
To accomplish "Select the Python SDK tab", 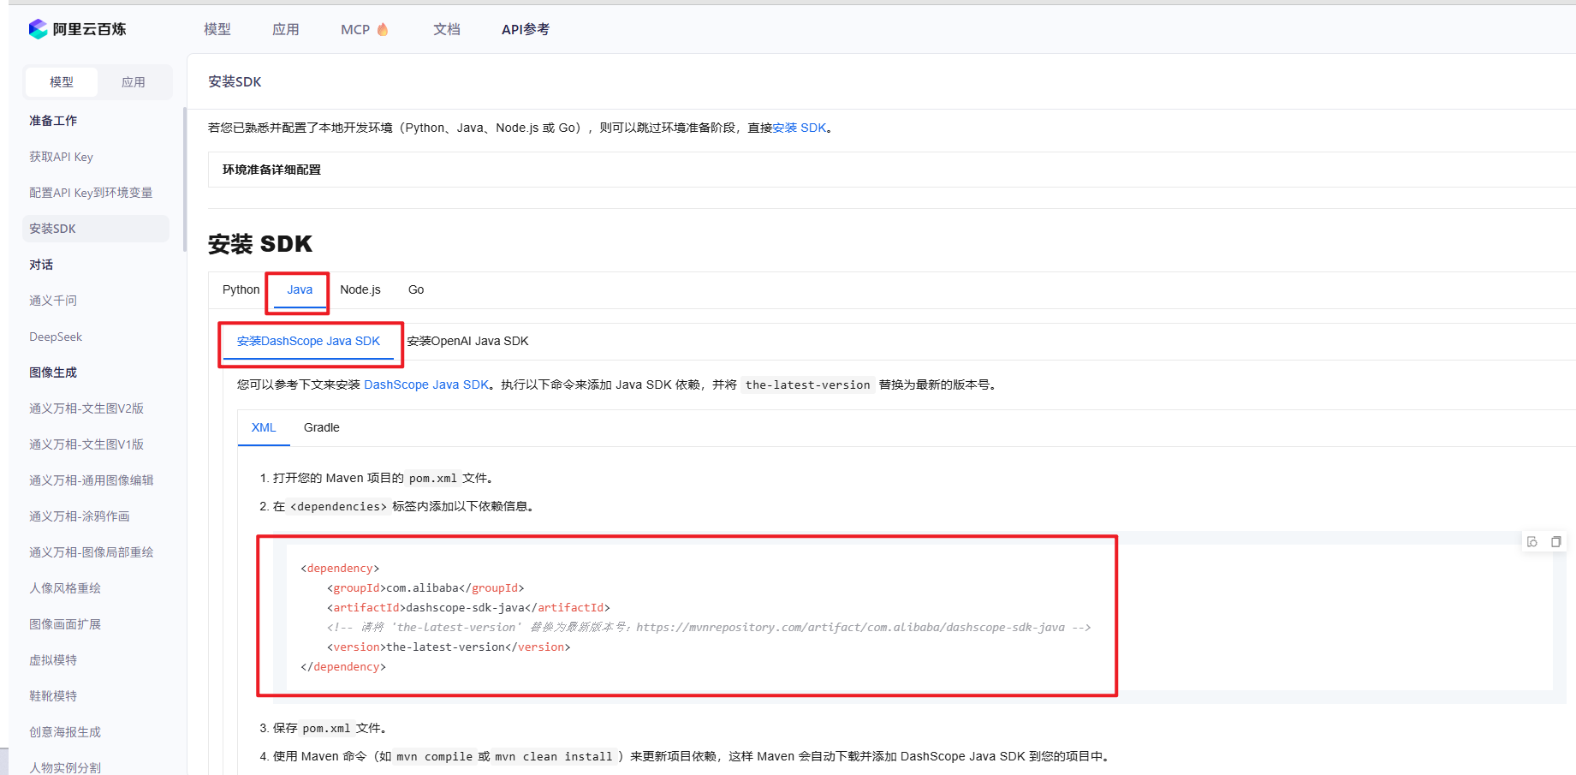I will coord(241,289).
